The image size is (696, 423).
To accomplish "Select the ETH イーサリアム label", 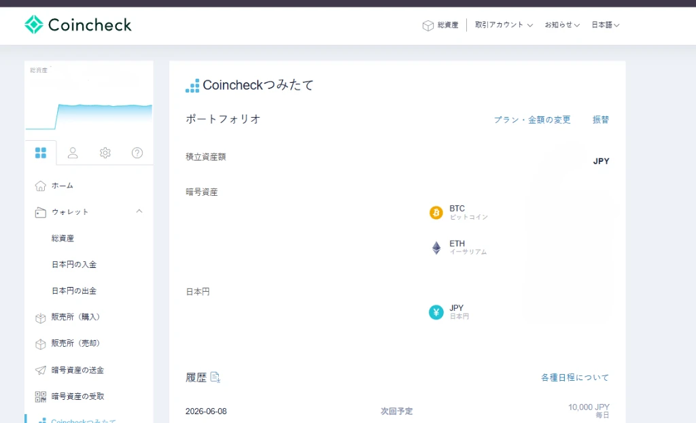I will coord(468,248).
